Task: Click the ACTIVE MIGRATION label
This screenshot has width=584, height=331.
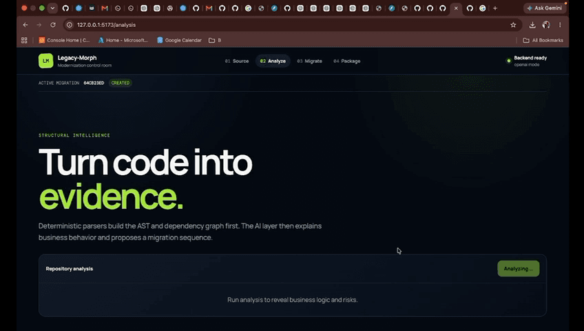Action: (x=59, y=83)
